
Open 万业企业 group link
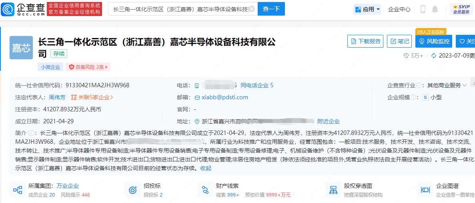tap(68, 186)
